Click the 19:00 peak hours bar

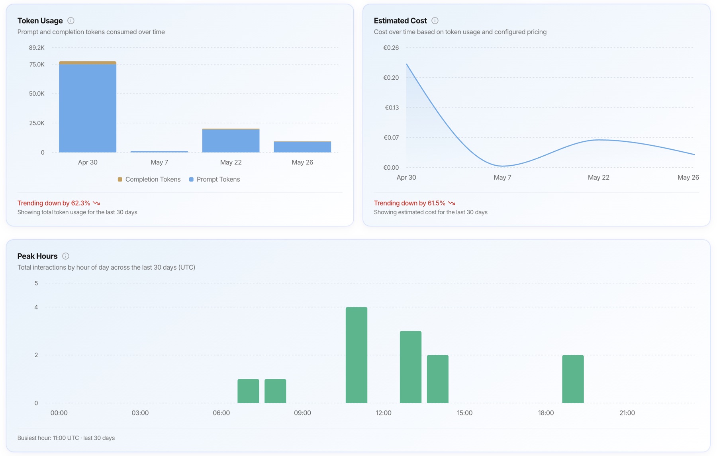pos(573,379)
